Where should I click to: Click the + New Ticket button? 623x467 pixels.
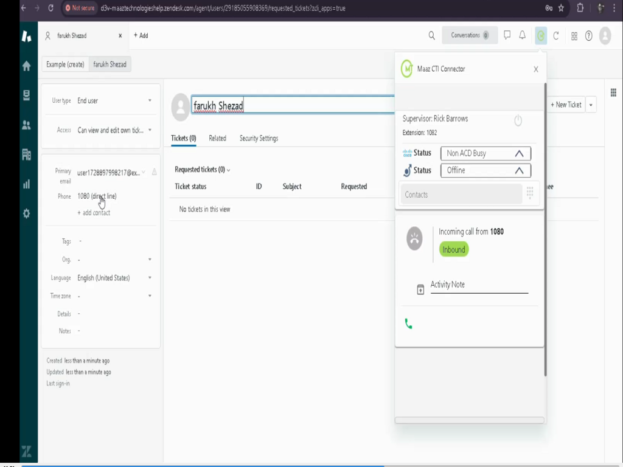point(566,105)
